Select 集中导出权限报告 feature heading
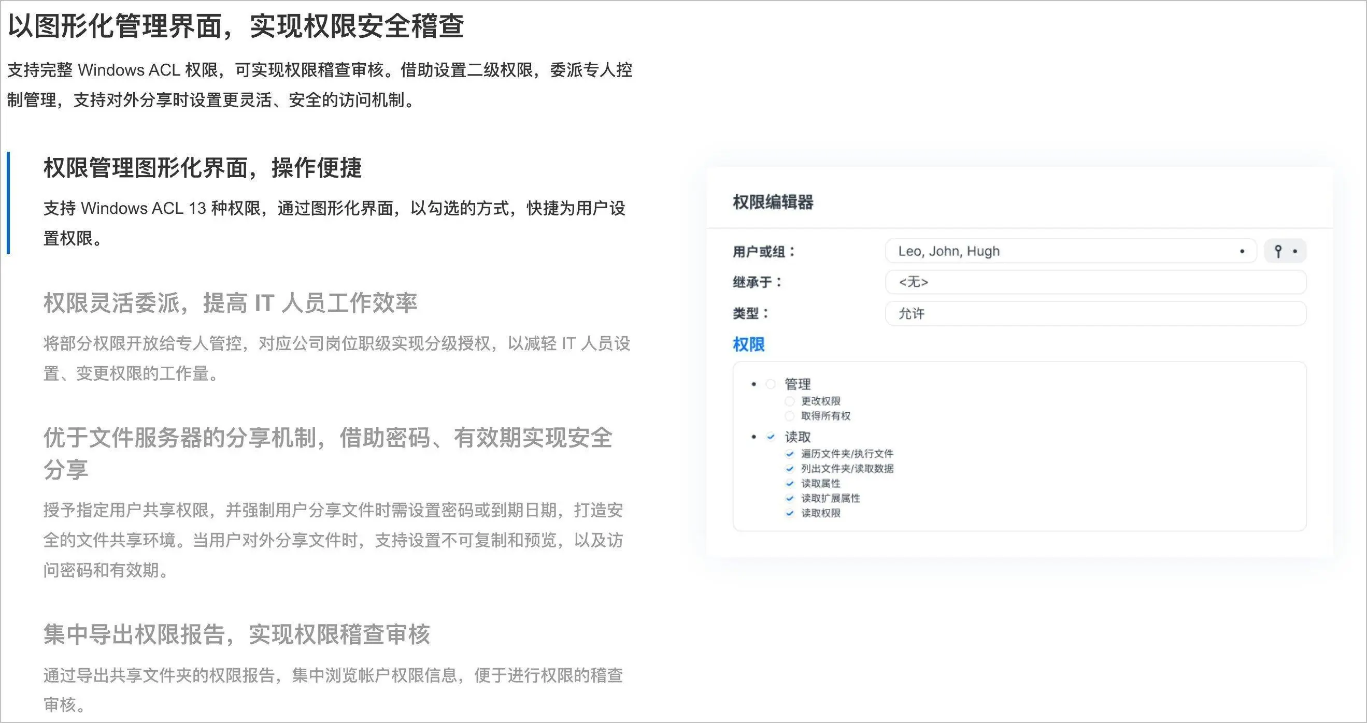1367x723 pixels. click(x=236, y=634)
